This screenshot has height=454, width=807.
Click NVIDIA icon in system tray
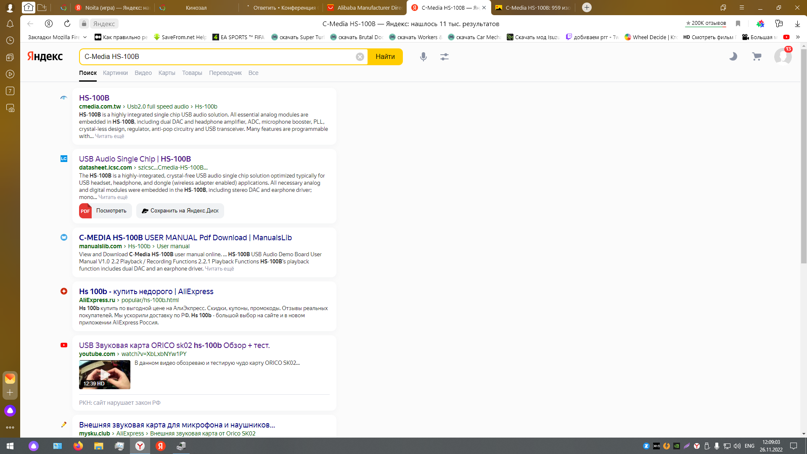[677, 446]
